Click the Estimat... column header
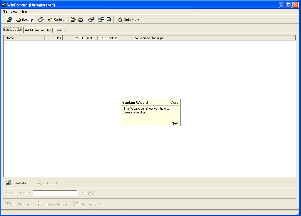Viewport: 301px width, 216px height. pos(89,38)
